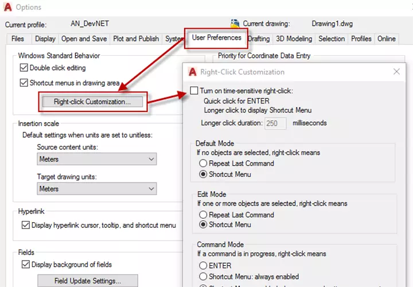Expand Target drawing units dropdown
The height and width of the screenshot is (287, 413).
point(96,188)
